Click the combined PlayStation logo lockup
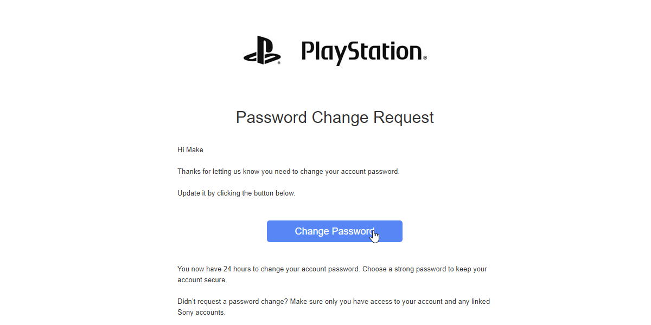The width and height of the screenshot is (651, 325). coord(335,51)
